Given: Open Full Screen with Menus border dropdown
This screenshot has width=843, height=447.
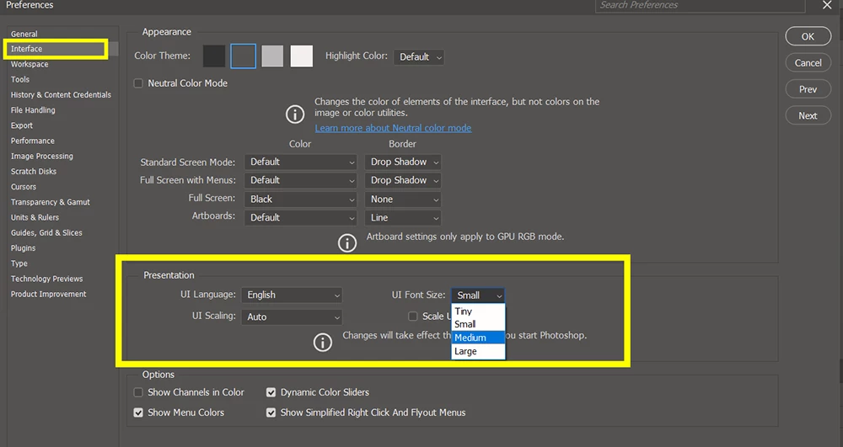Looking at the screenshot, I should [403, 180].
